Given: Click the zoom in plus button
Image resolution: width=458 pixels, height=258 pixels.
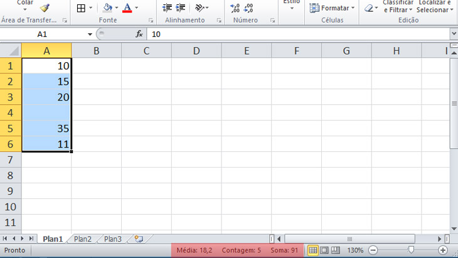Looking at the screenshot, I should (443, 250).
